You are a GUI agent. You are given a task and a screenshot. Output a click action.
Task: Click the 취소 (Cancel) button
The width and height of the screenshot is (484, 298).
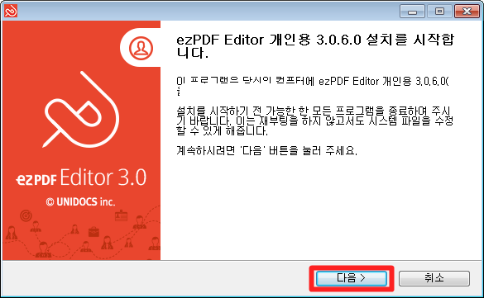pyautogui.click(x=434, y=278)
